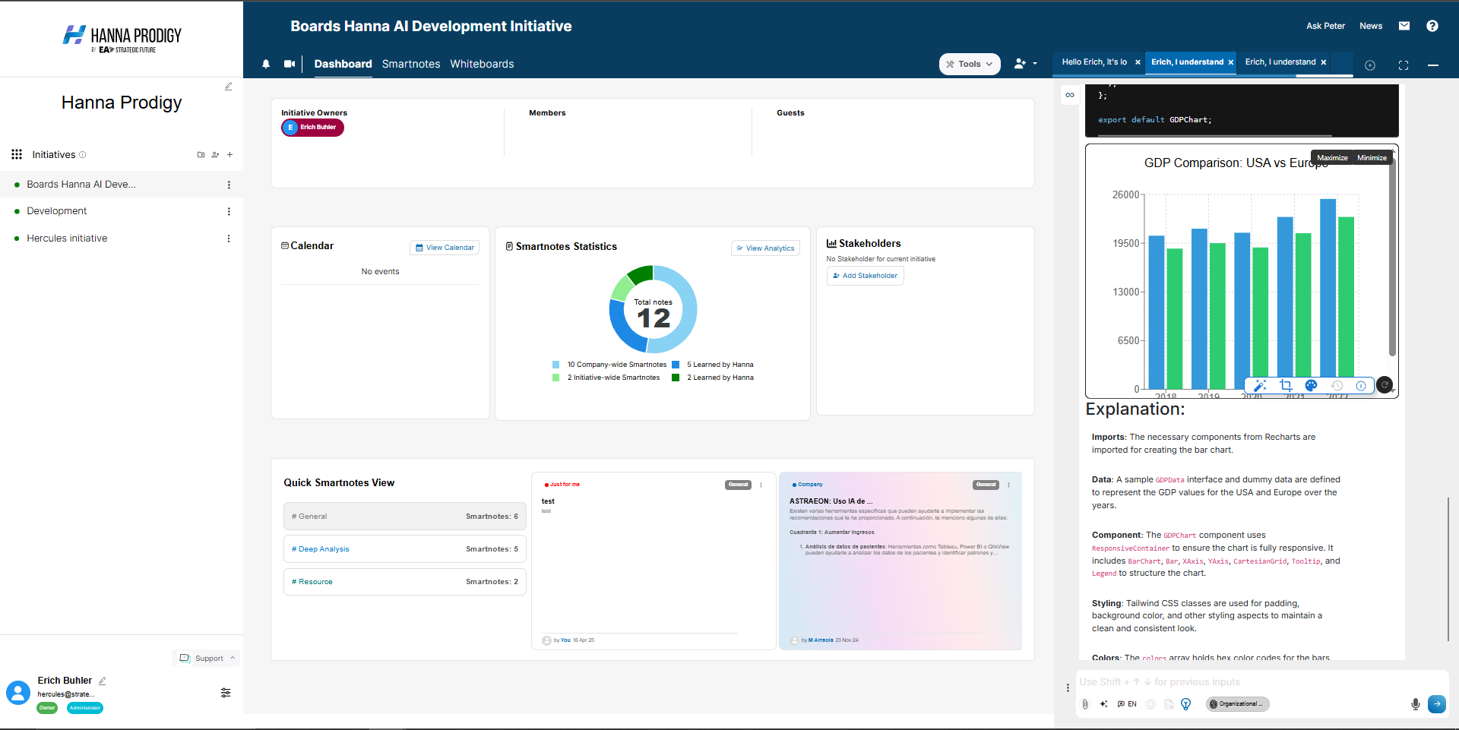This screenshot has height=730, width=1459.
Task: Attach a file with the paperclip icon
Action: coord(1085,704)
